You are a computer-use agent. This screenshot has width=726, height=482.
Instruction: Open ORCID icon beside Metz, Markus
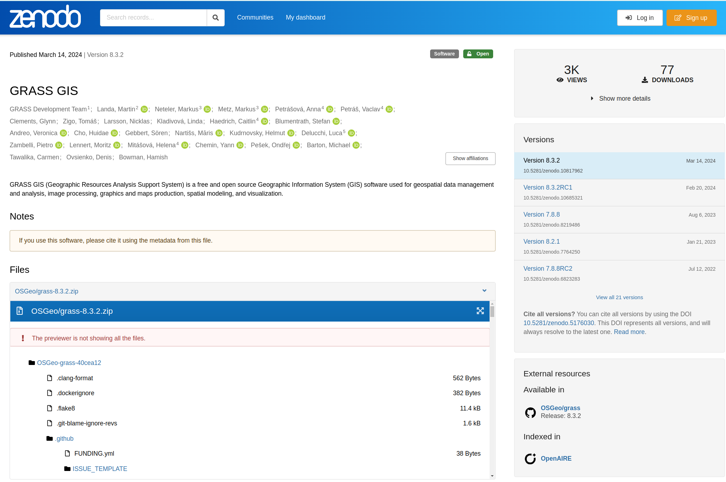265,109
